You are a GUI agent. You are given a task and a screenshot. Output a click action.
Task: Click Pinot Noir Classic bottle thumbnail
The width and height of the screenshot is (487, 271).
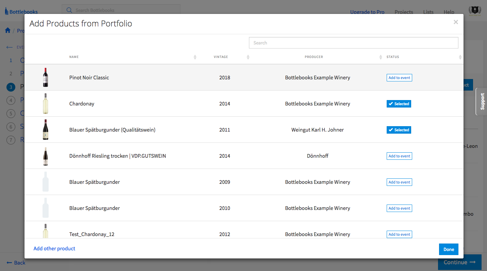tap(46, 77)
